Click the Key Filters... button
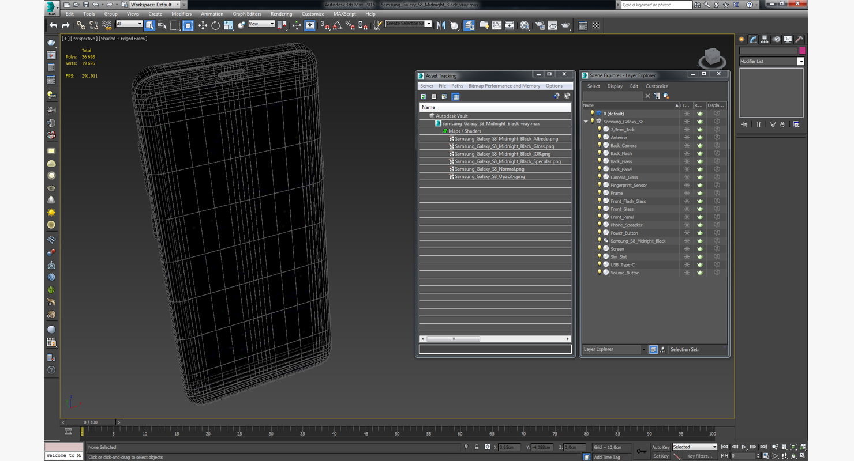854x461 pixels. (x=699, y=456)
